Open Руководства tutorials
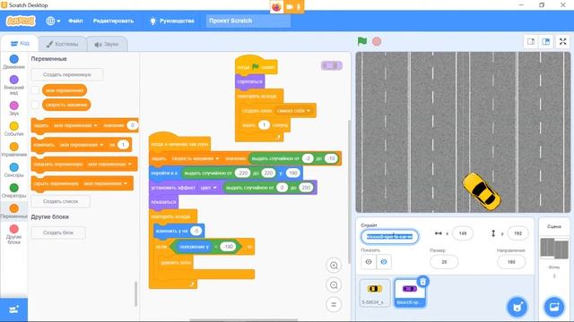574x322 pixels. (172, 21)
